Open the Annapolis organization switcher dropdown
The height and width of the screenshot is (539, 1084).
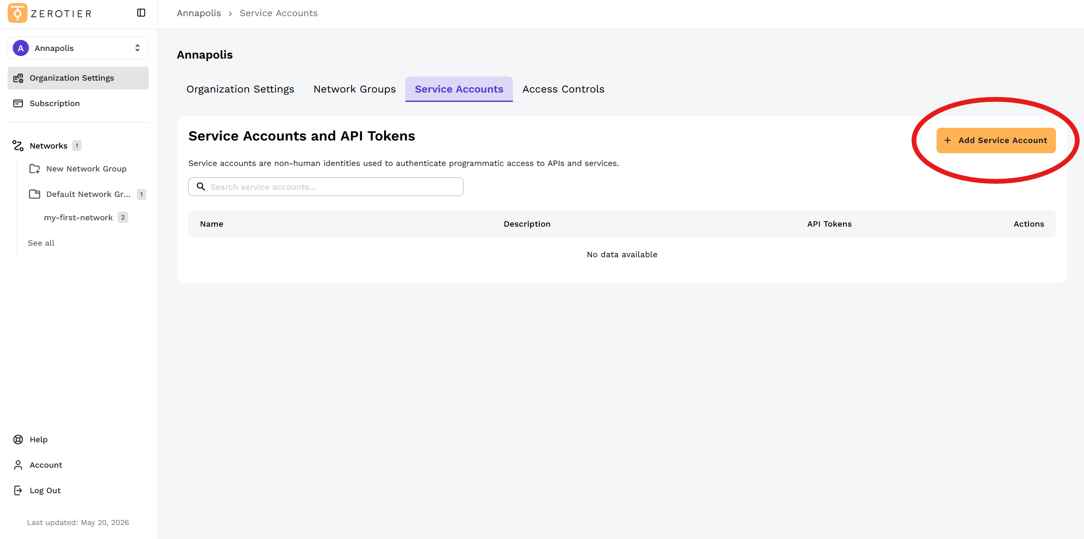(78, 48)
